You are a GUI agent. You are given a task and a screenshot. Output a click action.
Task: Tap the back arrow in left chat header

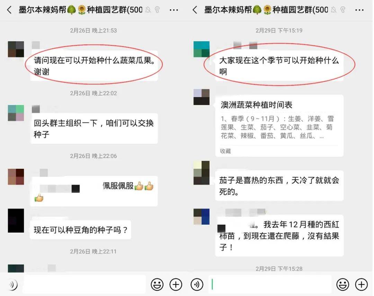(9, 10)
